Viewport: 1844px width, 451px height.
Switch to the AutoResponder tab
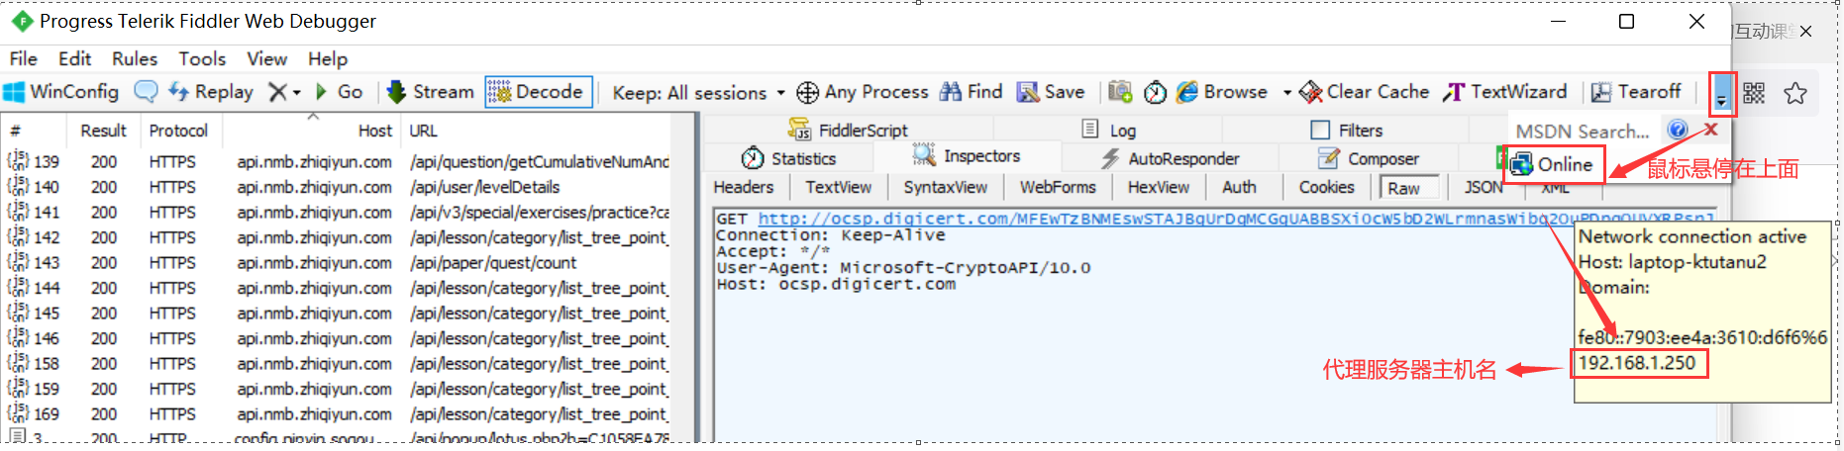pyautogui.click(x=1171, y=158)
